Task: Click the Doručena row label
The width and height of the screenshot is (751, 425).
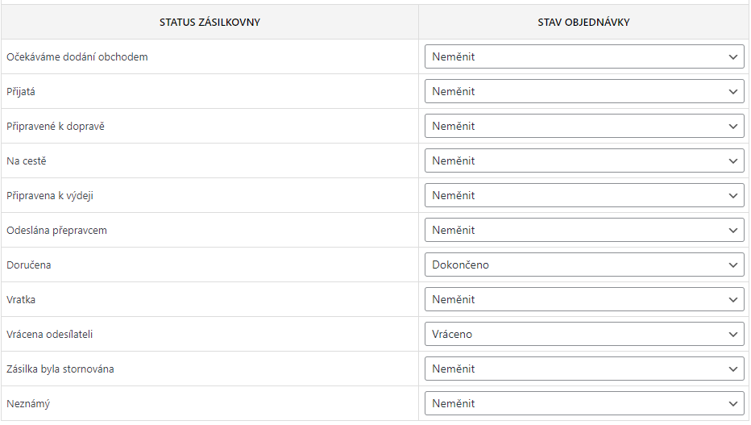Action: click(x=29, y=265)
